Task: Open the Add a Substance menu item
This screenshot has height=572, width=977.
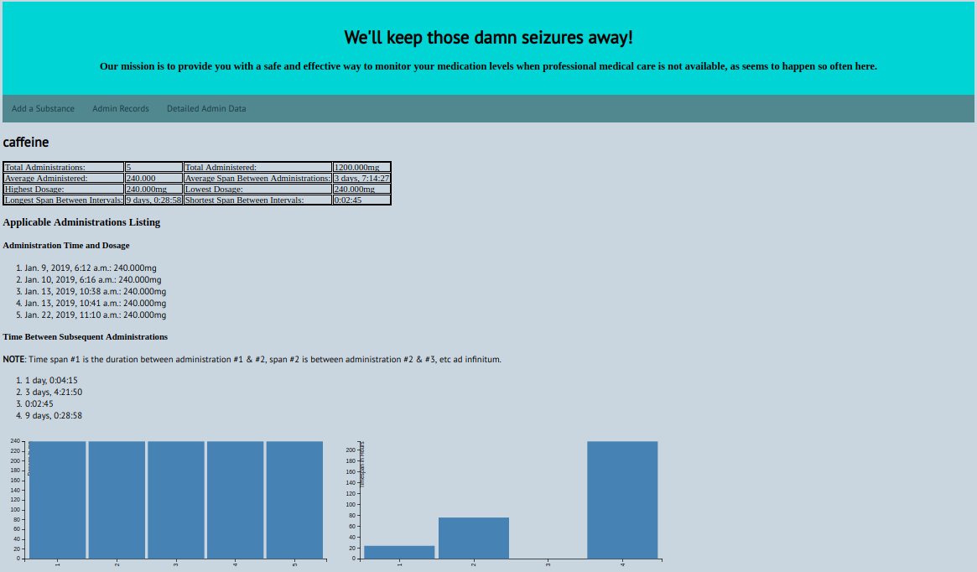Action: point(43,108)
